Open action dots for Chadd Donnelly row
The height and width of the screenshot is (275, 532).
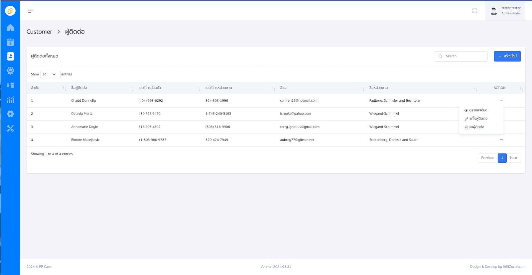(x=501, y=100)
